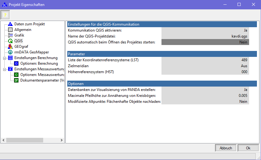Open the GEOgraf icon in tree
The image size is (261, 160).
tap(10, 47)
